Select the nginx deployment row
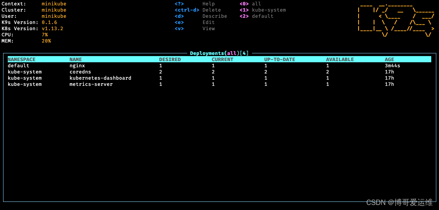439x210 pixels. click(77, 66)
